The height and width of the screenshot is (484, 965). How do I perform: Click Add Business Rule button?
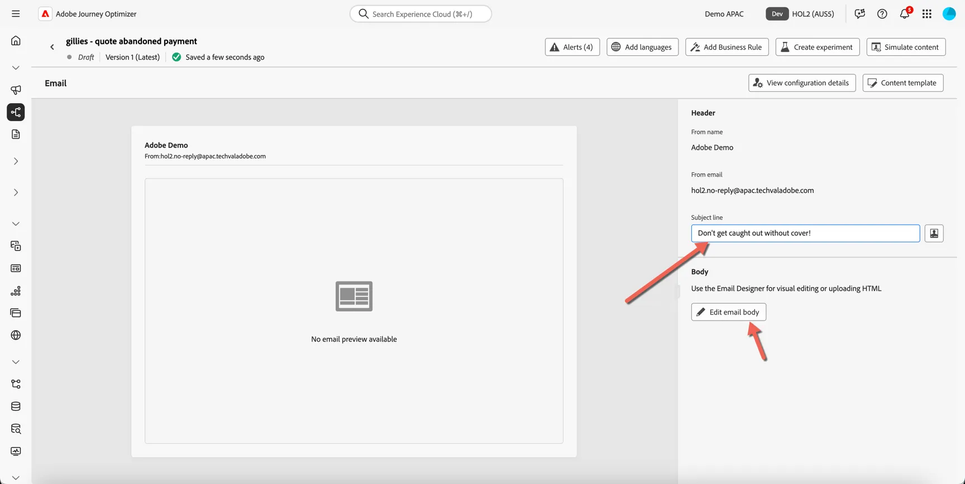(x=727, y=47)
